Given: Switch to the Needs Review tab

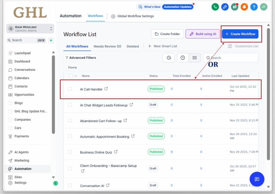Looking at the screenshot, I should coord(107,46).
